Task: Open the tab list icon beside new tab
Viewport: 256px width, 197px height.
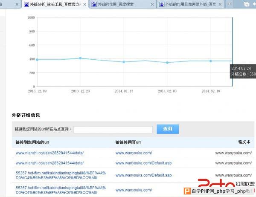Action: pos(246,4)
